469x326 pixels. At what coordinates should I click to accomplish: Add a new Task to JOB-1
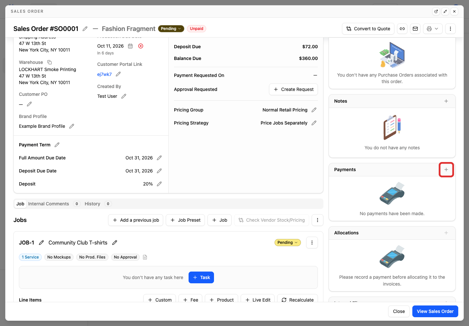click(201, 277)
